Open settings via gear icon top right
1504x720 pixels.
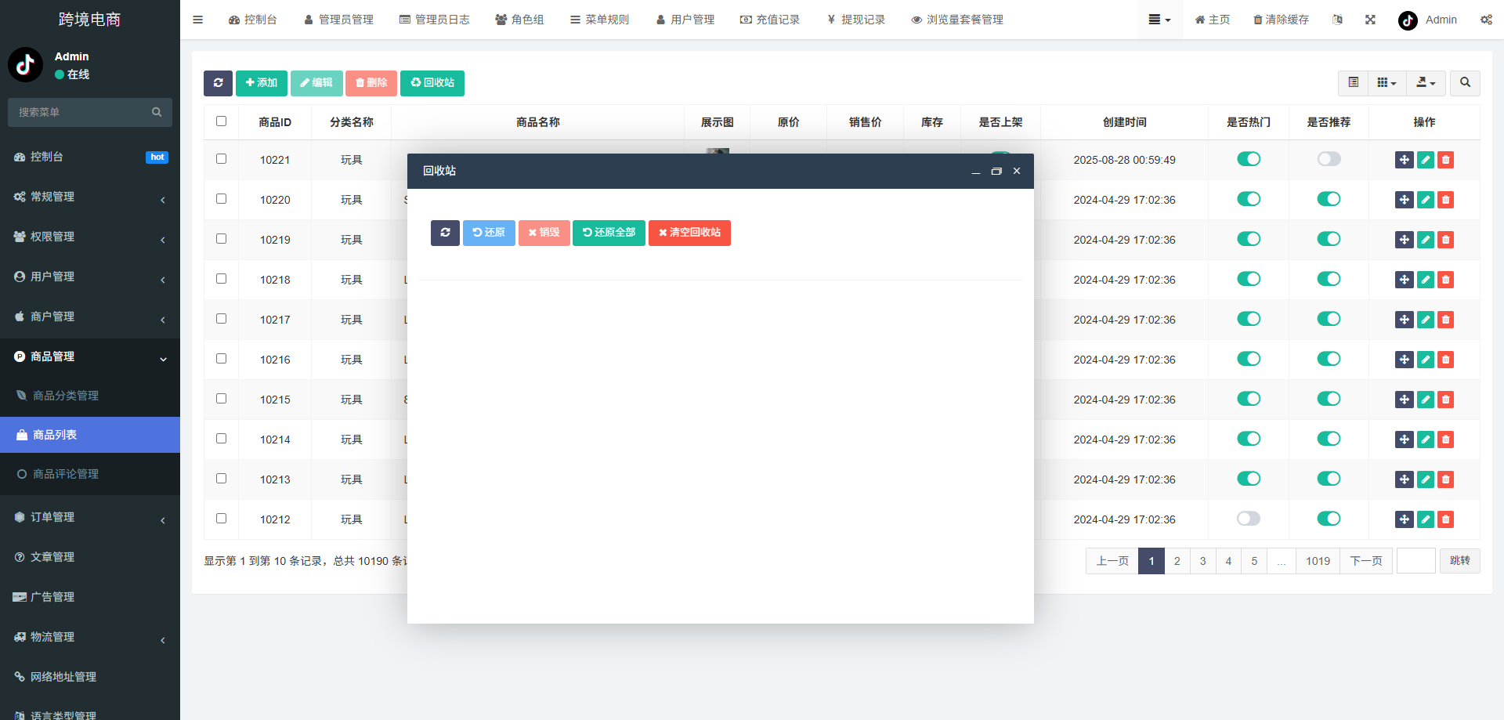(x=1486, y=20)
